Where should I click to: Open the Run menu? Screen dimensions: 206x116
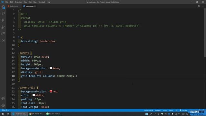35,2
